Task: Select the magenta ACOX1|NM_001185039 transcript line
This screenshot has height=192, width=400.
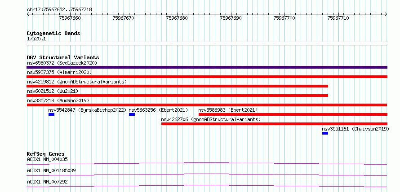Action: 207,175
